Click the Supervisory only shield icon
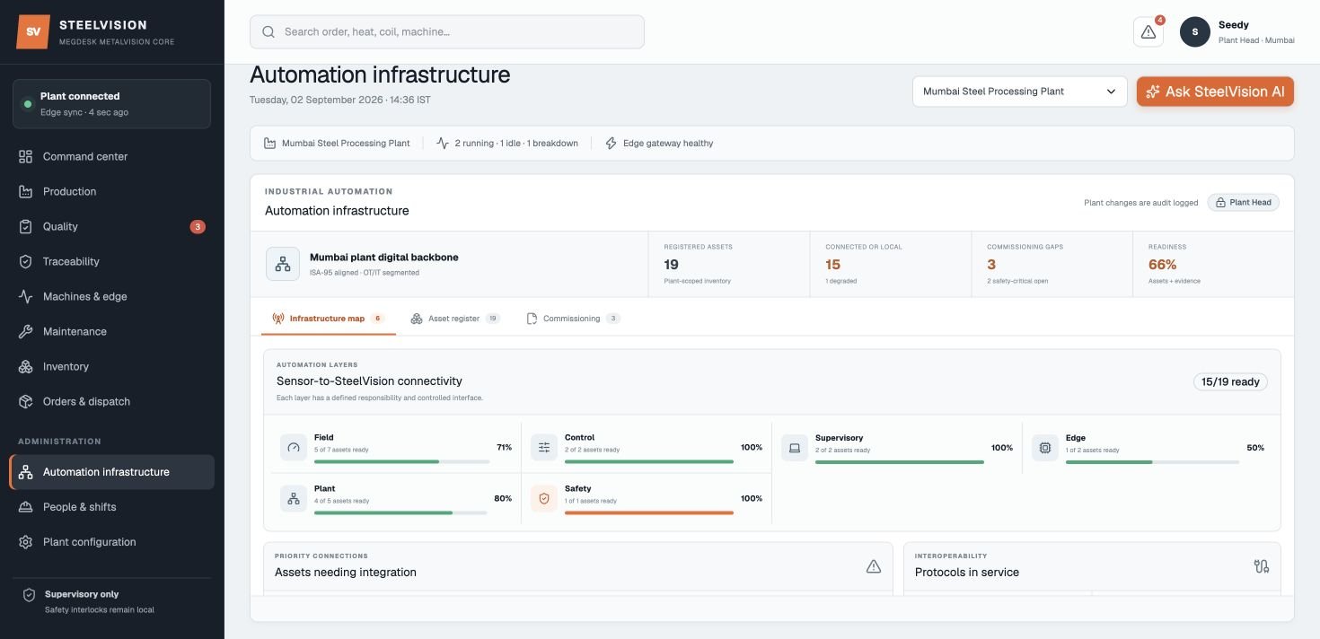Viewport: 1320px width, 639px height. pos(30,595)
